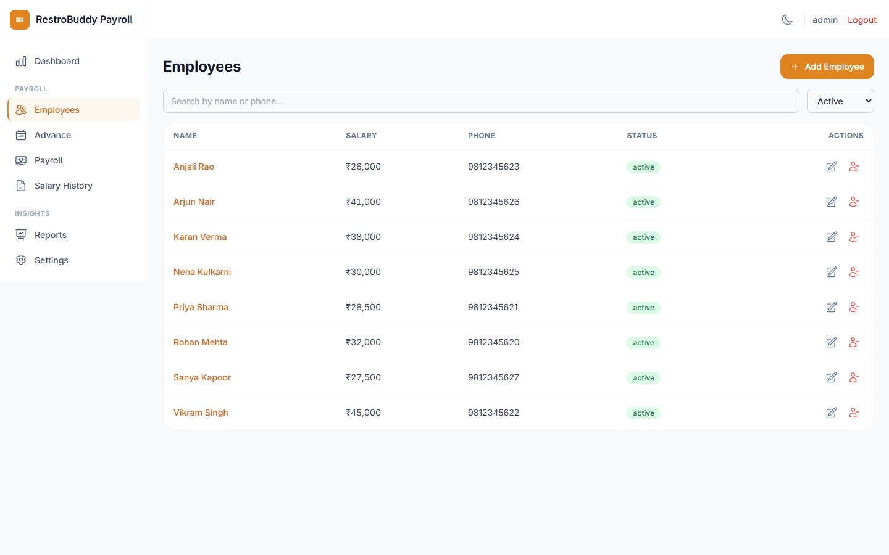Open Reports under Insights

point(73,235)
